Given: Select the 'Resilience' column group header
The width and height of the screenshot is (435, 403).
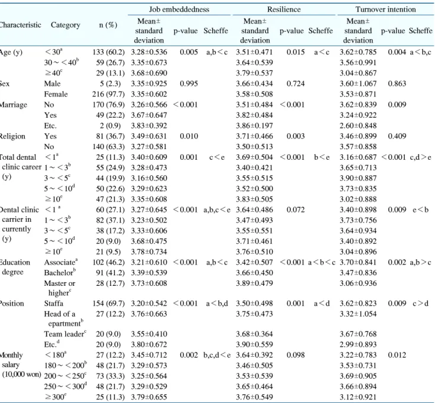Looking at the screenshot, I should pos(284,9).
